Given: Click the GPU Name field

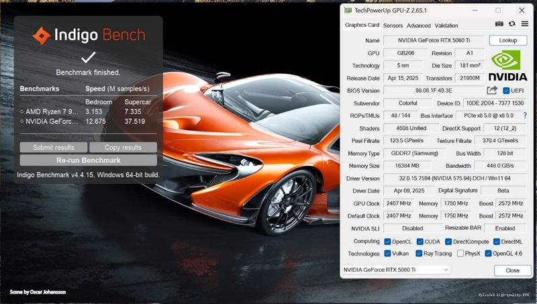Looking at the screenshot, I should (434, 40).
